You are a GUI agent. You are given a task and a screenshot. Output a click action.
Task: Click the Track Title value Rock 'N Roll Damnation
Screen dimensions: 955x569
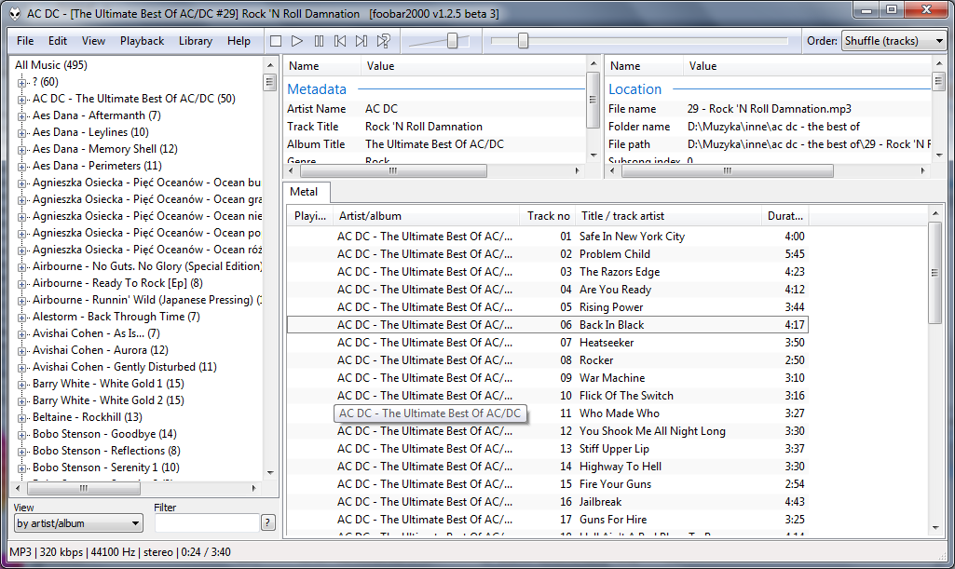click(424, 127)
